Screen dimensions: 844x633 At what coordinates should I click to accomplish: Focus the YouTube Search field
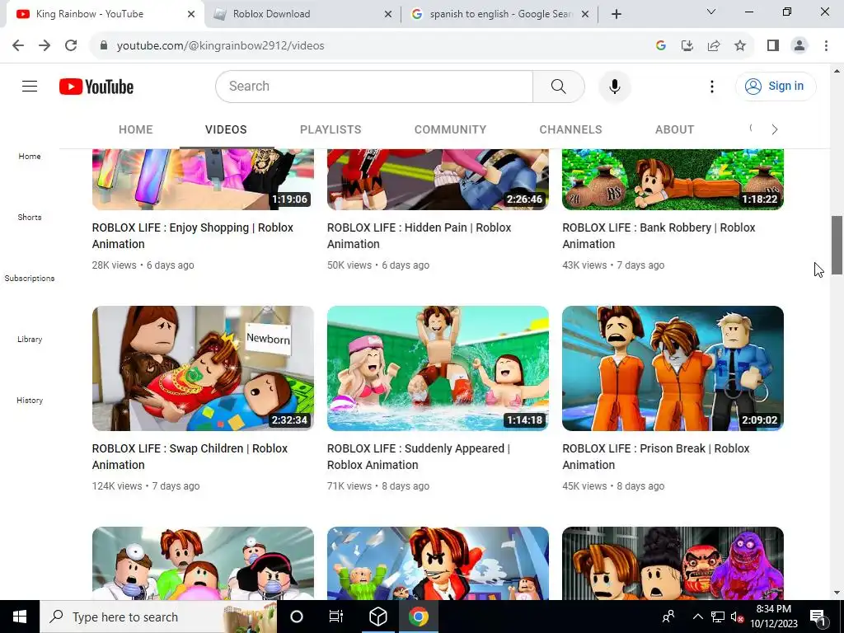pyautogui.click(x=374, y=86)
